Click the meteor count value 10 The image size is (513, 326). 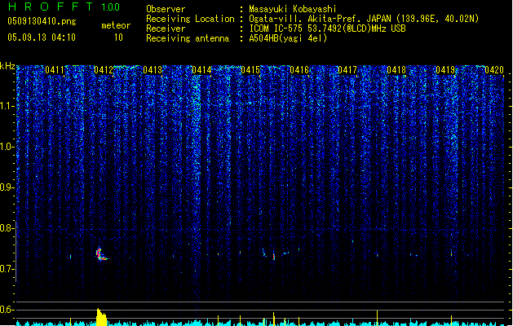[x=118, y=37]
